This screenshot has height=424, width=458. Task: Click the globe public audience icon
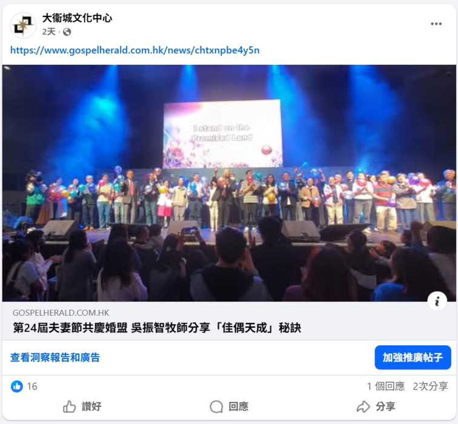tap(67, 32)
